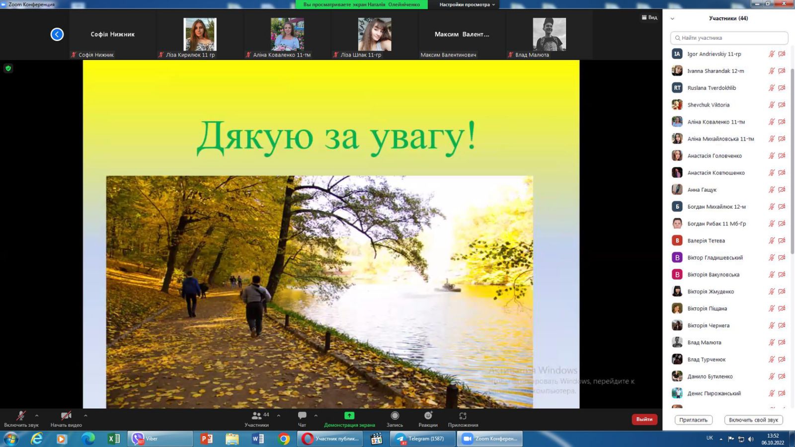Expand the Participants options arrow

pyautogui.click(x=279, y=415)
